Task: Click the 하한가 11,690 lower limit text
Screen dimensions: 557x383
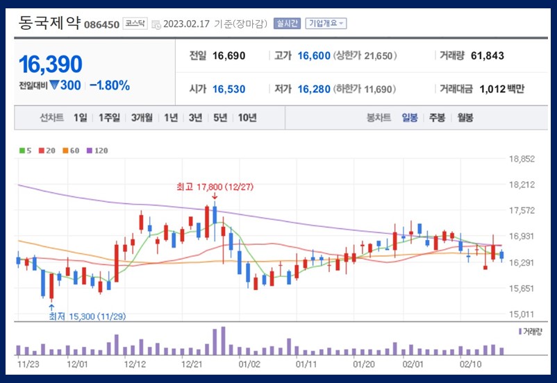Action: click(364, 89)
